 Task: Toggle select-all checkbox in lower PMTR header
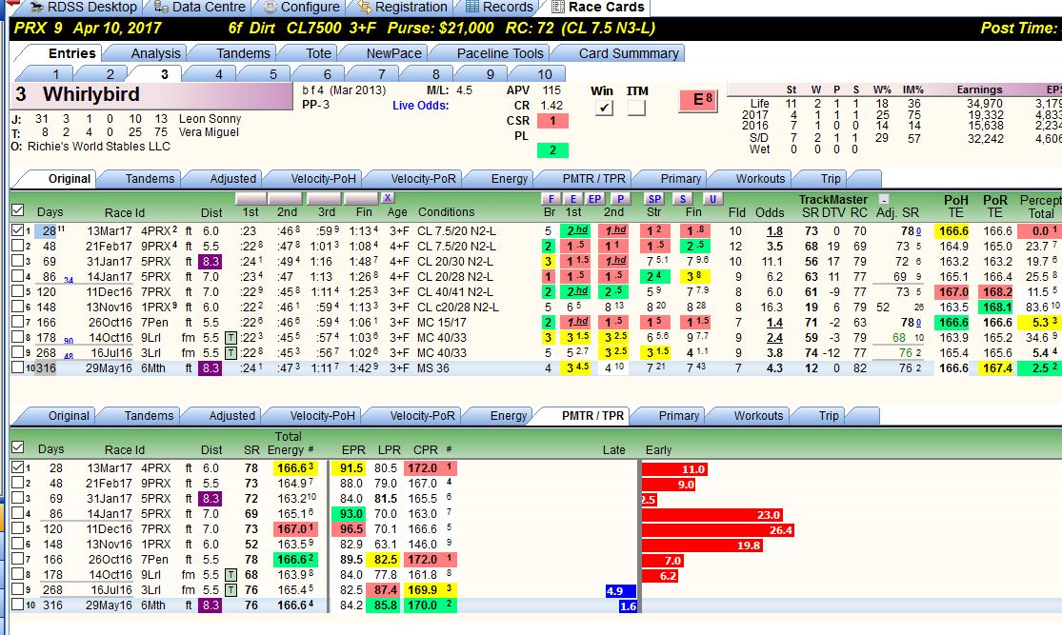pos(17,447)
